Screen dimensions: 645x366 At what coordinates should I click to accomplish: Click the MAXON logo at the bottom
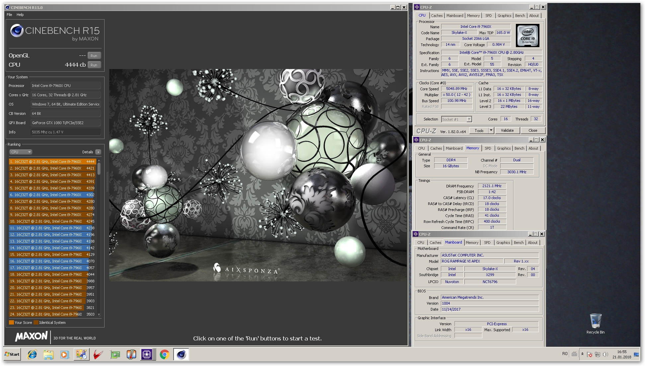pos(31,336)
